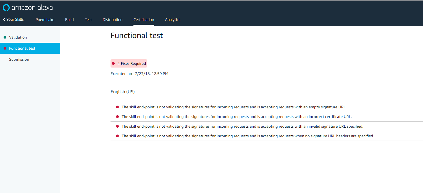Click the green Validation status dot

point(5,37)
